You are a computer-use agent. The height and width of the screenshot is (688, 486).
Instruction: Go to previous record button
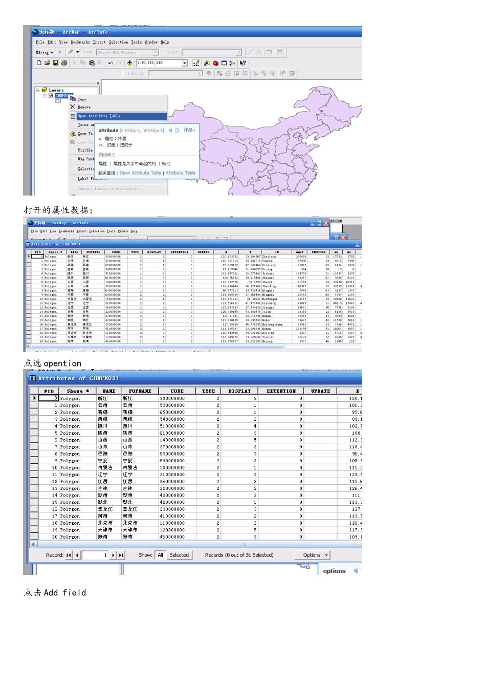point(77,555)
